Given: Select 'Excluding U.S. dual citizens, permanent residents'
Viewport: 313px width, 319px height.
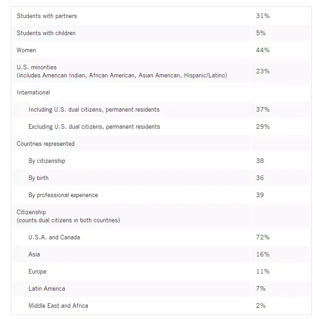Looking at the screenshot, I should pos(94,127).
